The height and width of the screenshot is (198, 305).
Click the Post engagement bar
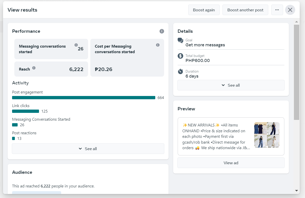pyautogui.click(x=84, y=98)
